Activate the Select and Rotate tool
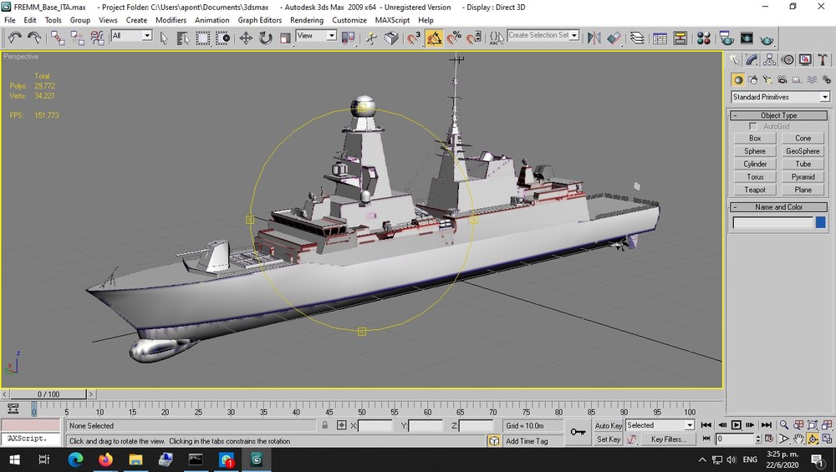836x472 pixels. pyautogui.click(x=266, y=38)
